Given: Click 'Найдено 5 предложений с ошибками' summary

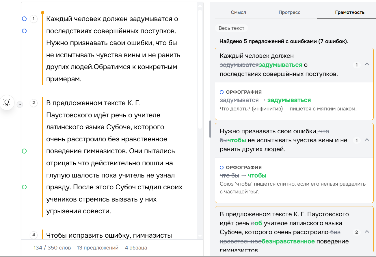Looking at the screenshot, I should [284, 41].
